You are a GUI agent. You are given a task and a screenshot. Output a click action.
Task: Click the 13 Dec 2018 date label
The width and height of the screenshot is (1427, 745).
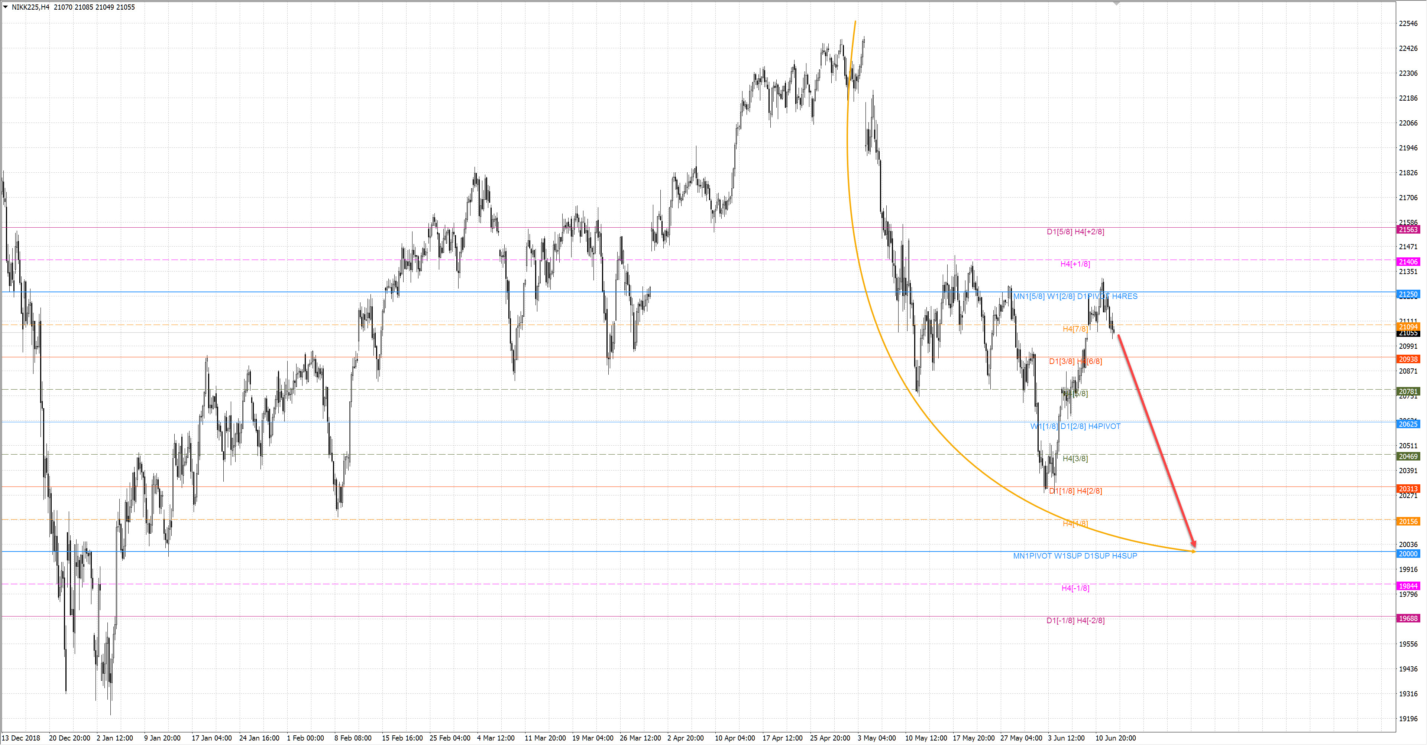tap(21, 738)
